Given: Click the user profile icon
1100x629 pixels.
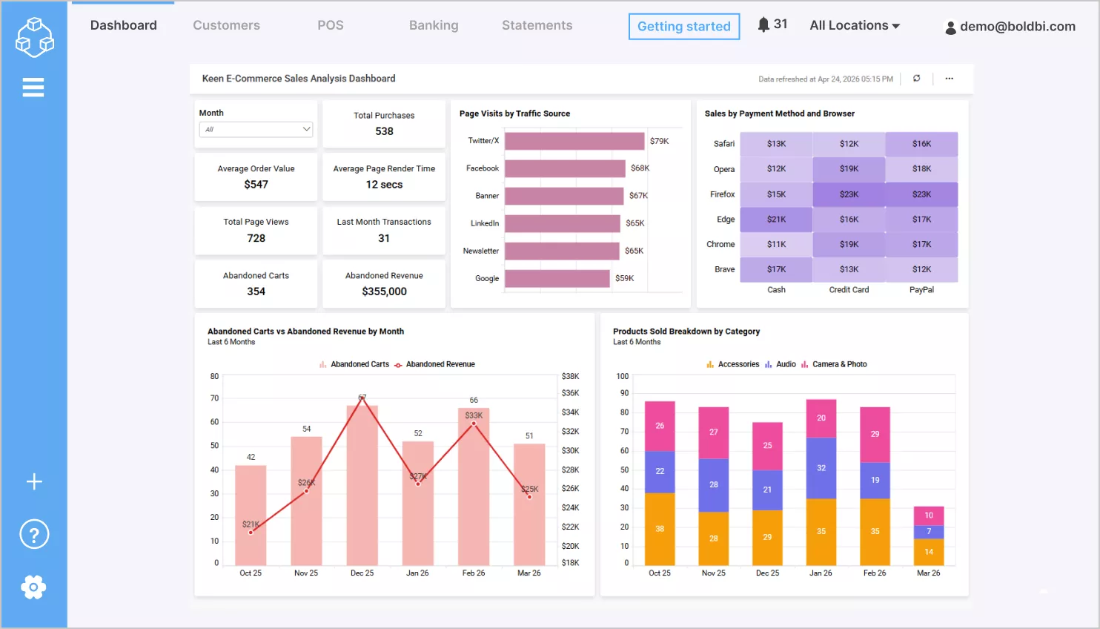Looking at the screenshot, I should pyautogui.click(x=950, y=27).
